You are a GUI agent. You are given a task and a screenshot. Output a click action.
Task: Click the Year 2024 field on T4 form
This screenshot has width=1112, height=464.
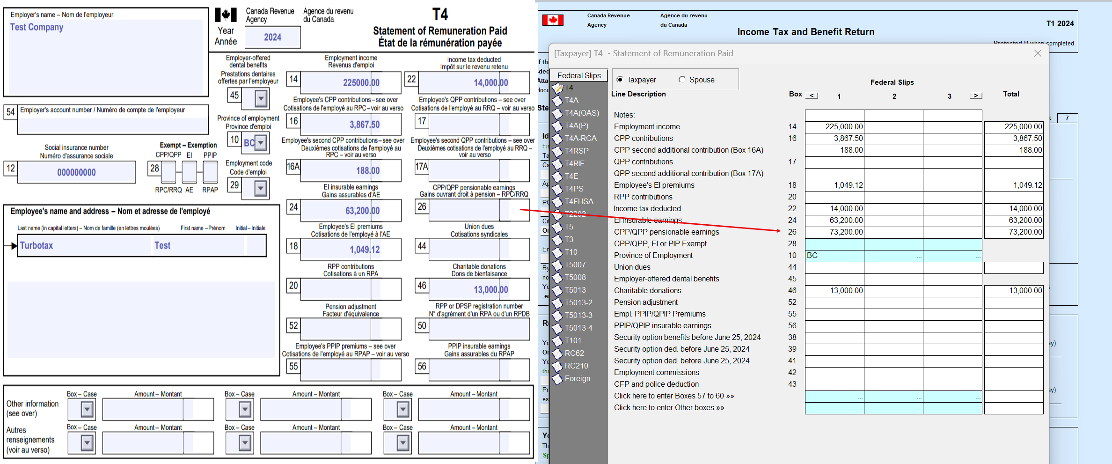click(272, 37)
